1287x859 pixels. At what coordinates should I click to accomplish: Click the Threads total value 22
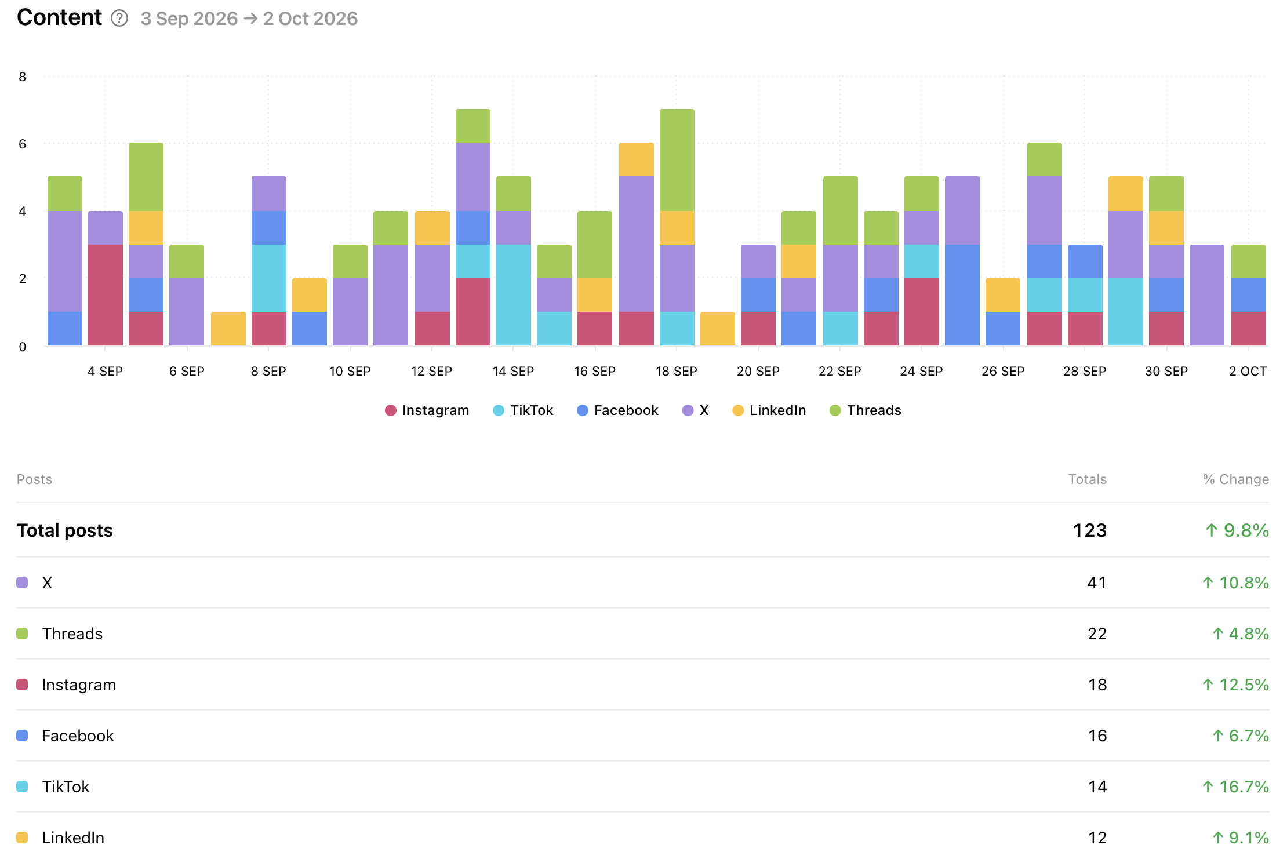tap(1097, 634)
